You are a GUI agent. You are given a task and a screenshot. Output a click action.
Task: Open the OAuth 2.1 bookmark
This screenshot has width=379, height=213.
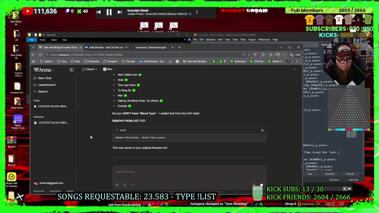pos(275,62)
